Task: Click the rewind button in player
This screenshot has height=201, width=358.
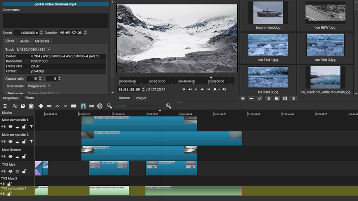Action: pyautogui.click(x=190, y=89)
